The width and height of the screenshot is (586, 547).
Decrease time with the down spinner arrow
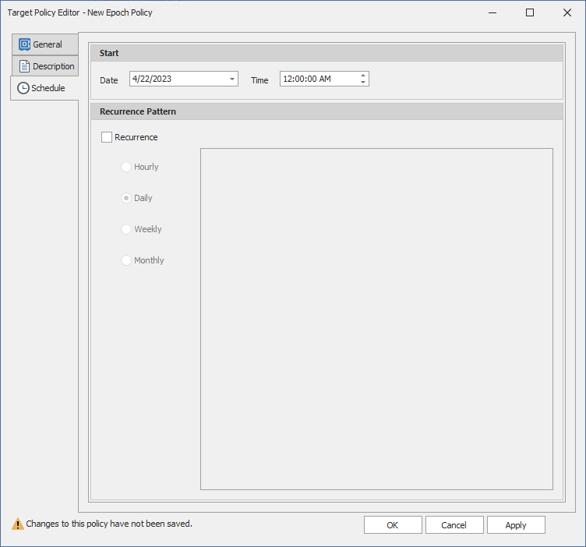[x=362, y=83]
